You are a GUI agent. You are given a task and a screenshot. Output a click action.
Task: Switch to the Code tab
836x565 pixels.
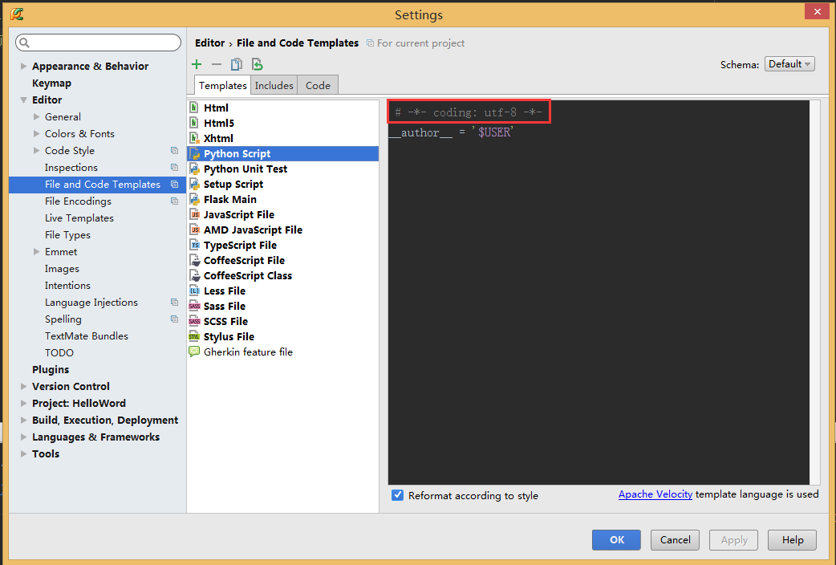coord(318,85)
